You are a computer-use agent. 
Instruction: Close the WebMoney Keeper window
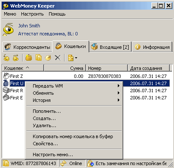pyautogui.click(x=169, y=6)
